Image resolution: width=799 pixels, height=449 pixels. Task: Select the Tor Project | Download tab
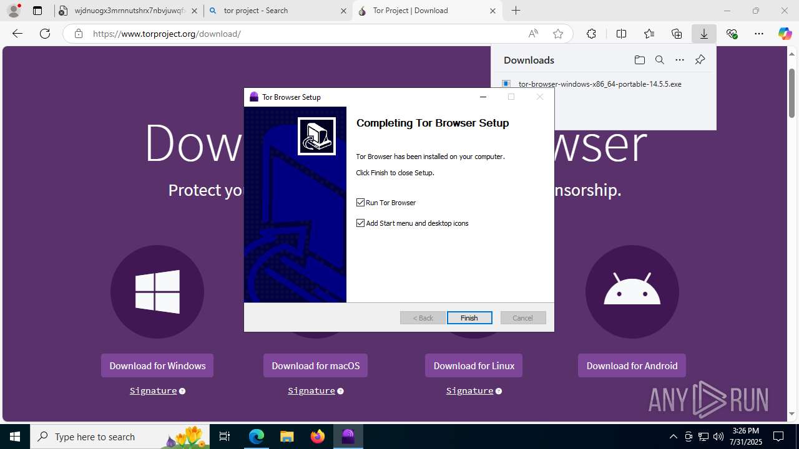pyautogui.click(x=428, y=11)
